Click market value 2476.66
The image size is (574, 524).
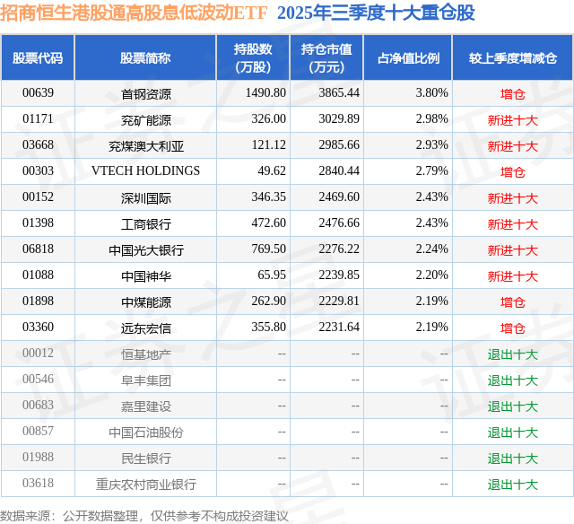339,223
